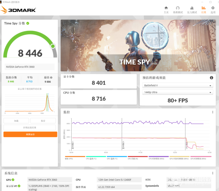Open the Stress Test chart icon

(x=192, y=10)
